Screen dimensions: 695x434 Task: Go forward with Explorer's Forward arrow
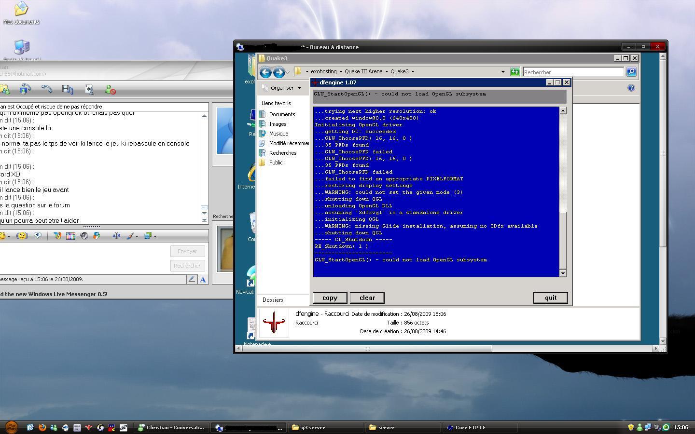tap(278, 72)
